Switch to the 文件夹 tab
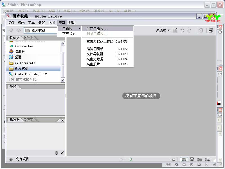The width and height of the screenshot is (225, 169). point(28,38)
